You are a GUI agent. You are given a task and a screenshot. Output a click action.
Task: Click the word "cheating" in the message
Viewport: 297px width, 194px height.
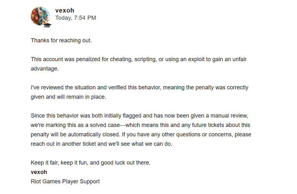click(121, 59)
